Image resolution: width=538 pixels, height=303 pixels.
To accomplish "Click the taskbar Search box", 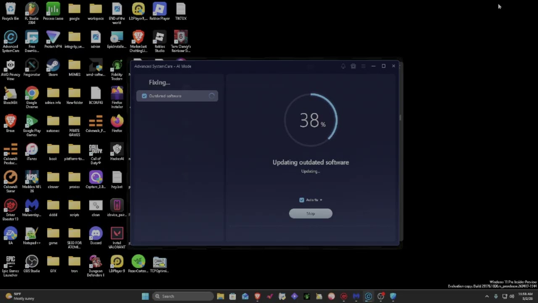I will (x=182, y=296).
